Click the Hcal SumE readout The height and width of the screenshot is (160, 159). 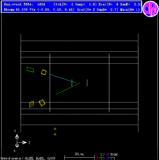[x=98, y=10]
